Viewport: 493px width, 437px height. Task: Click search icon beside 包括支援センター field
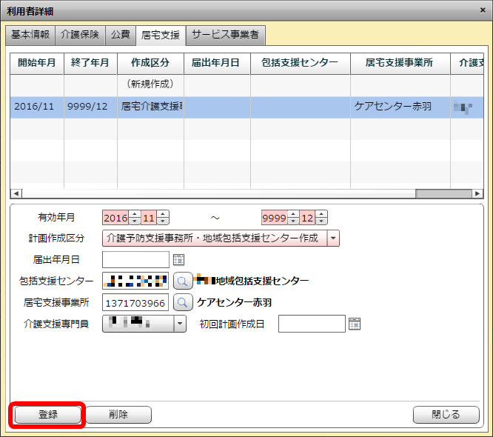182,281
